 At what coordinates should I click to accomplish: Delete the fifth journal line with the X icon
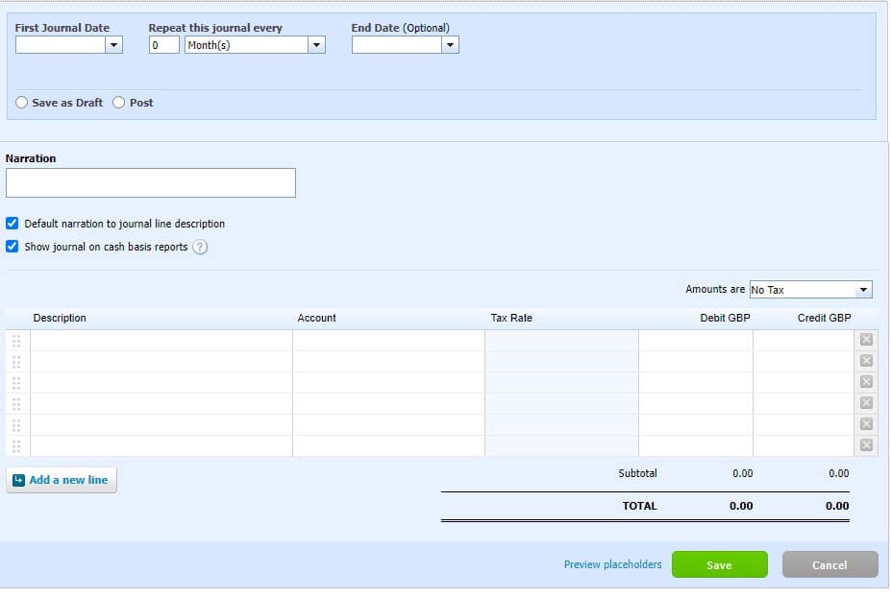(x=867, y=423)
